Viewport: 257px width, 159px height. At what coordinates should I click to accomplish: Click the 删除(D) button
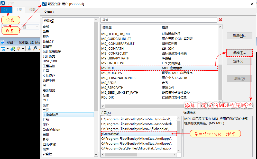[239, 78]
